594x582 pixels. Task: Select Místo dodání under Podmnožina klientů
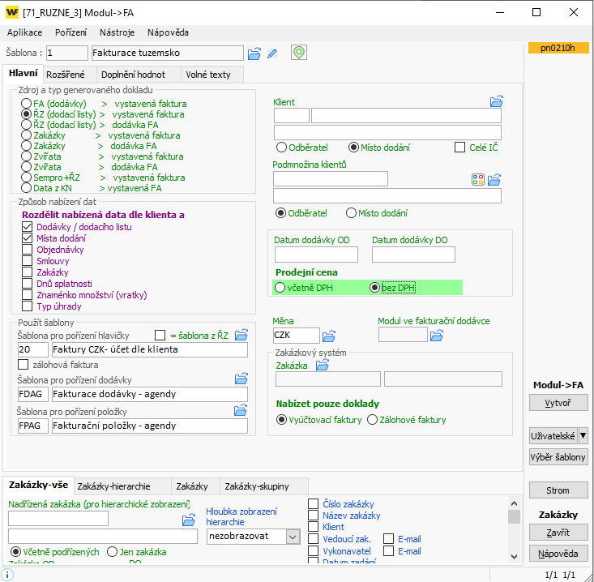[351, 213]
